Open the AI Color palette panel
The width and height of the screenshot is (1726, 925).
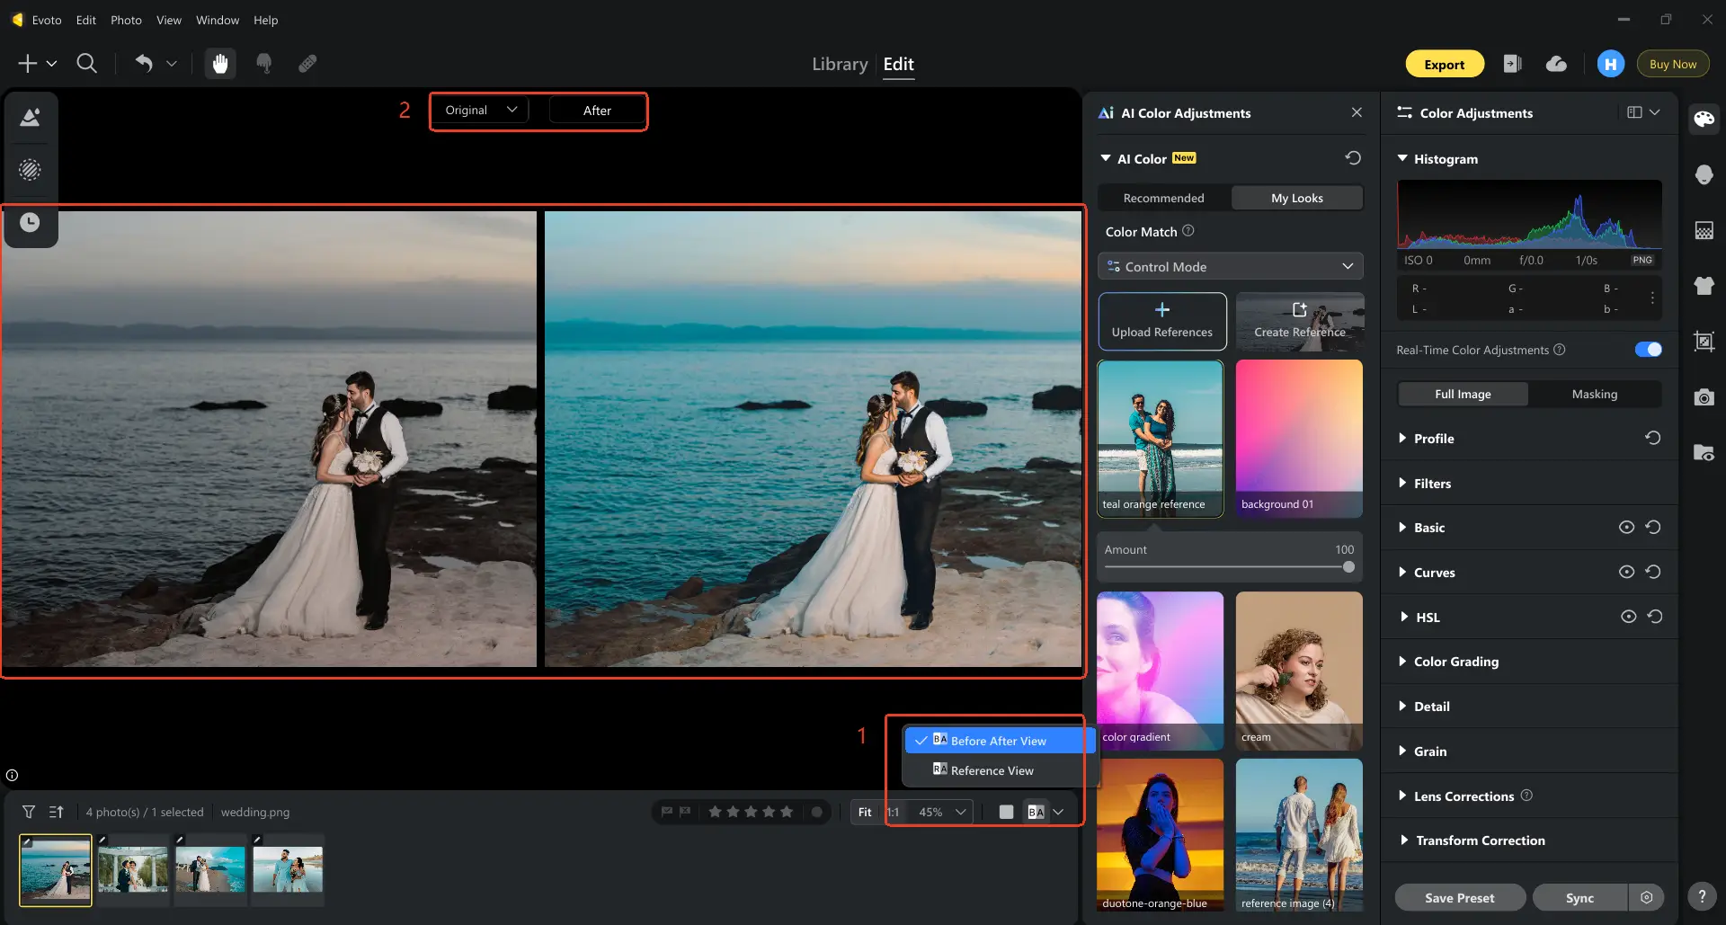click(x=1704, y=118)
